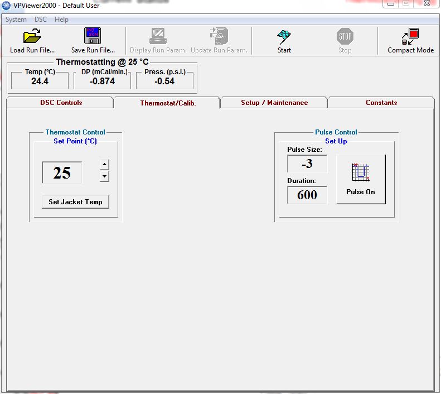The width and height of the screenshot is (441, 394).
Task: Decrease set point with down arrow
Action: 104,176
